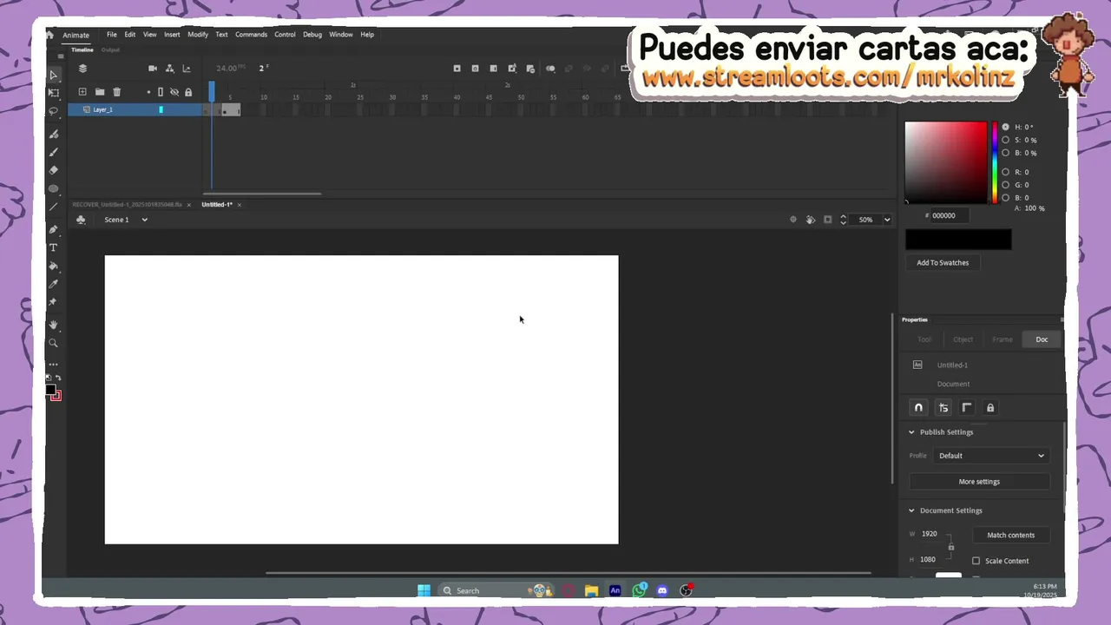The height and width of the screenshot is (625, 1111).
Task: Click the black color preview swatch
Action: click(x=958, y=240)
